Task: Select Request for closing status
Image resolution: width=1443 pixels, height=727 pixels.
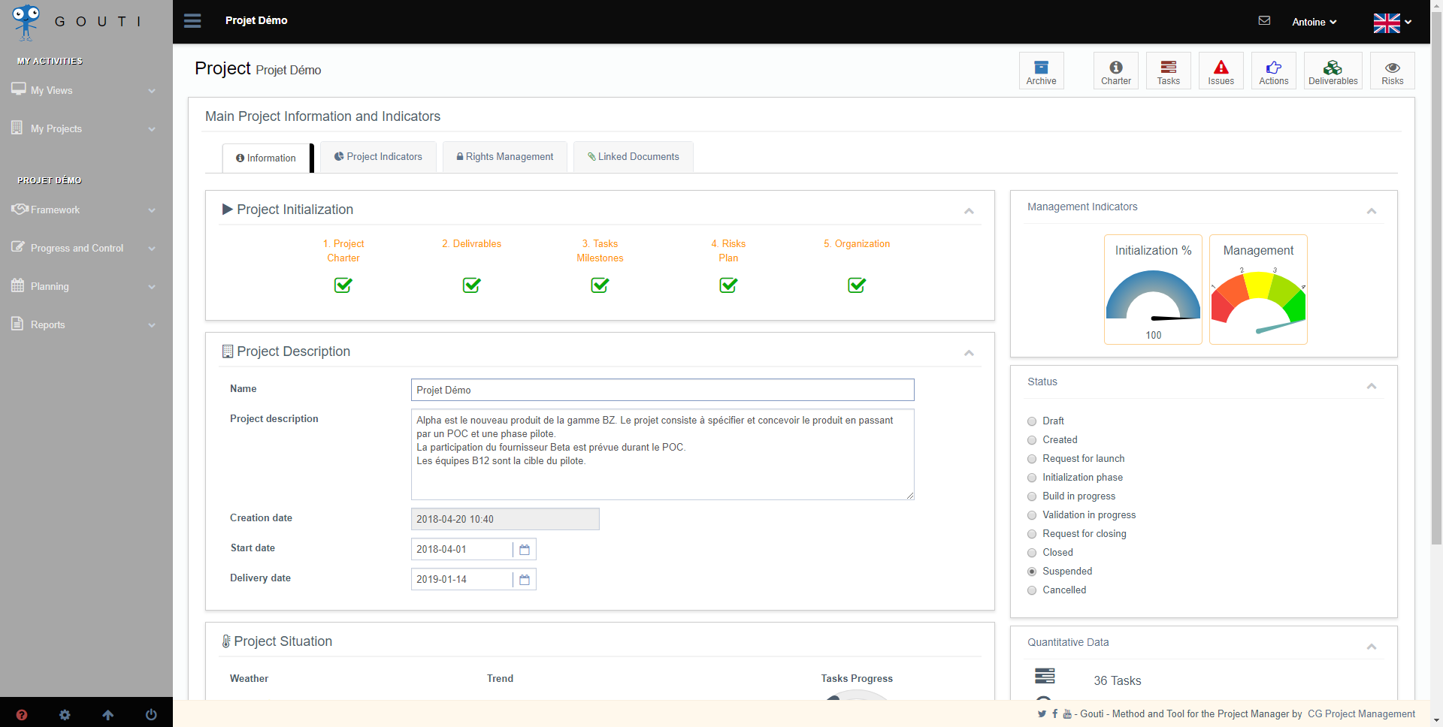Action: 1032,534
